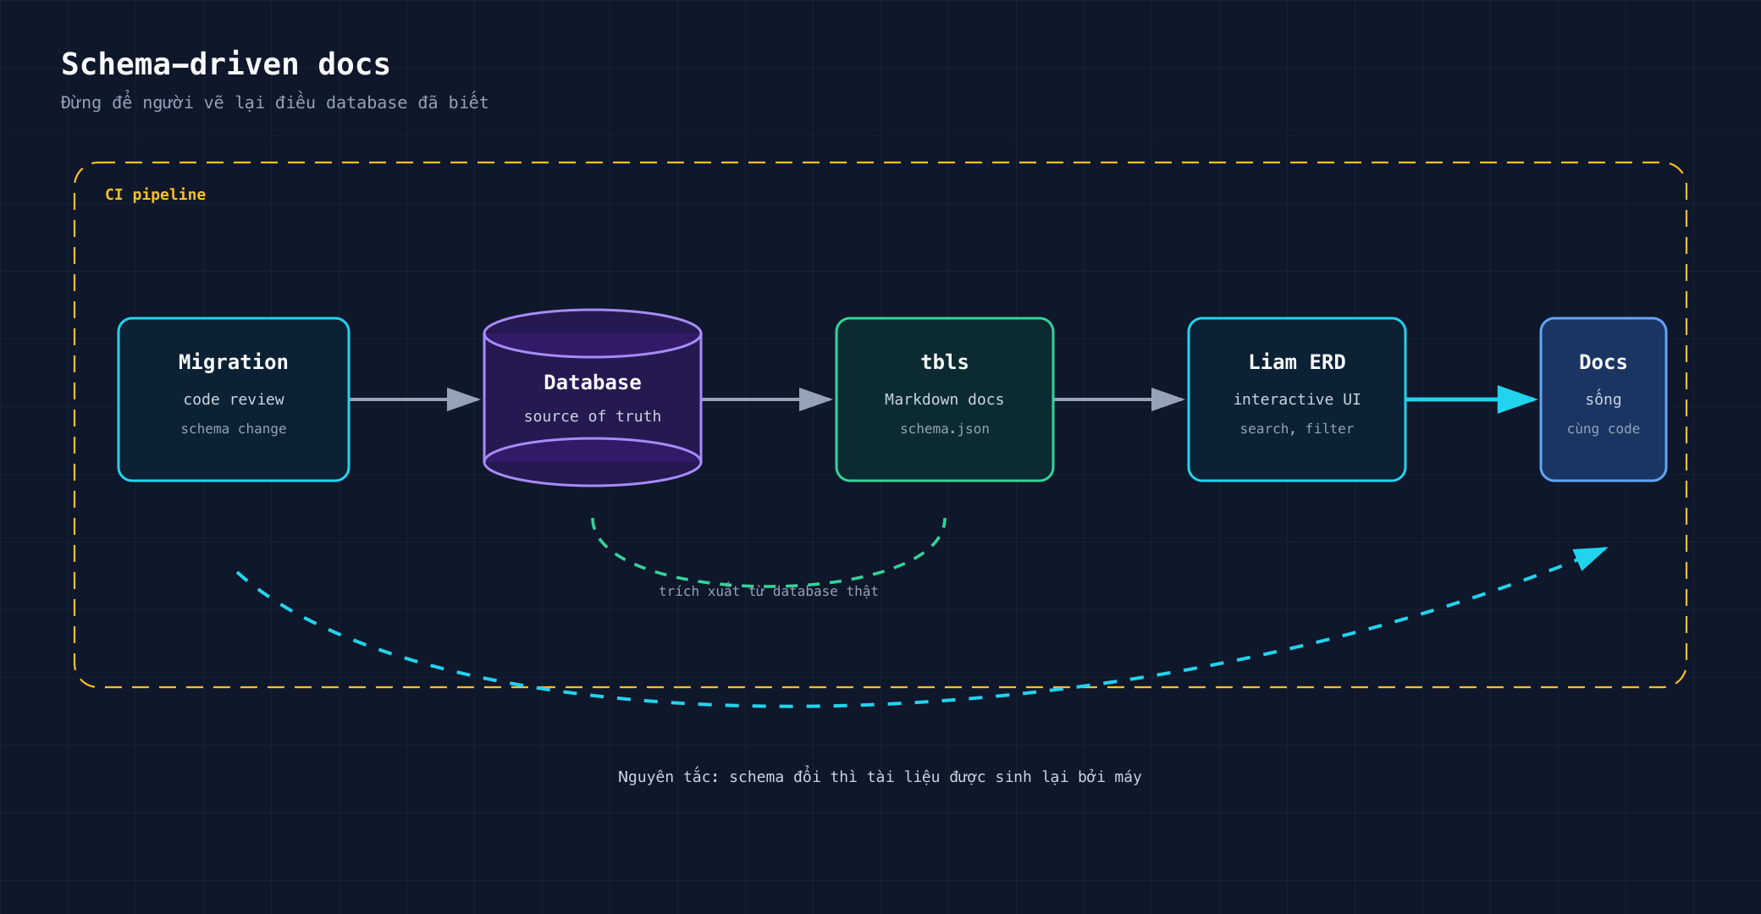
Task: Click 'code review' text in Migration box
Action: click(234, 399)
